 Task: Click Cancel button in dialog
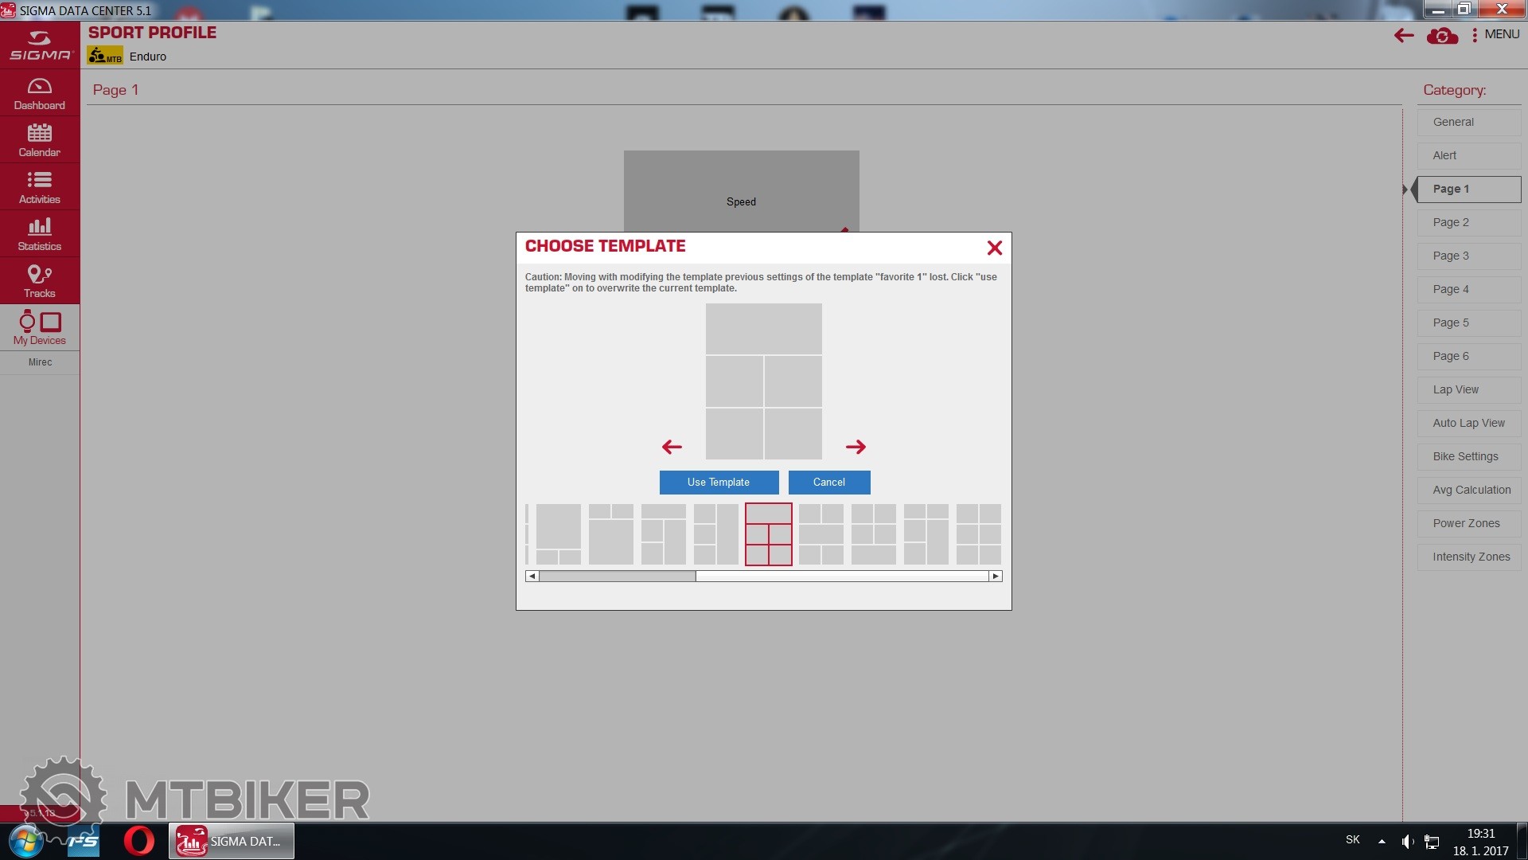pos(828,483)
